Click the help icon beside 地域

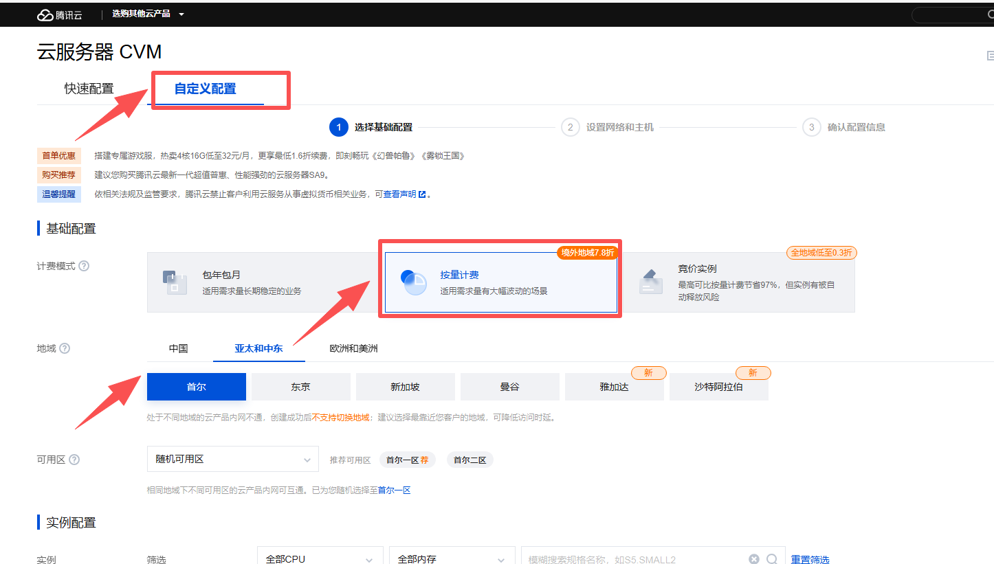click(65, 348)
